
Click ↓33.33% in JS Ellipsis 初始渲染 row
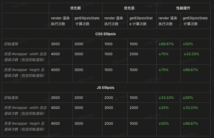[166, 98]
